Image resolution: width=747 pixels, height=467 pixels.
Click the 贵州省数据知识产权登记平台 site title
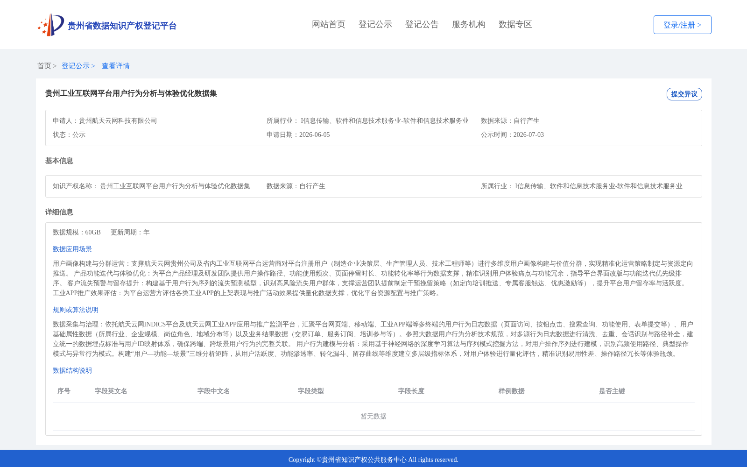[122, 26]
